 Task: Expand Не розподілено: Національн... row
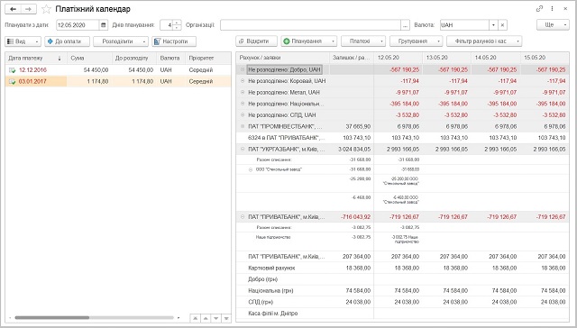(243, 104)
